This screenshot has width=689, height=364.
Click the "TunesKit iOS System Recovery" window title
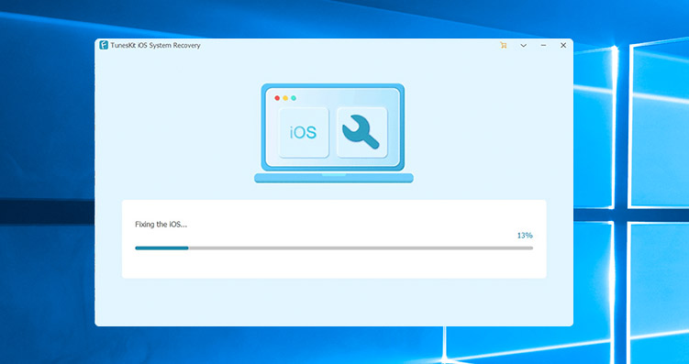tap(155, 45)
